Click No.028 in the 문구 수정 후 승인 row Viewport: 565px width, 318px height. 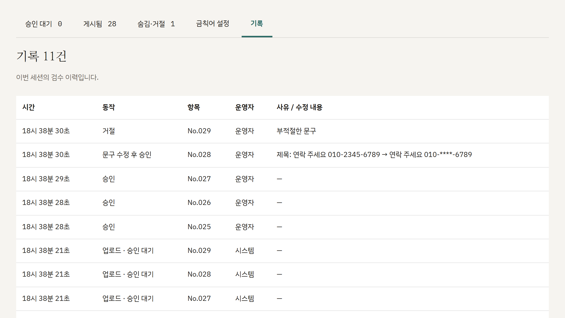(199, 155)
